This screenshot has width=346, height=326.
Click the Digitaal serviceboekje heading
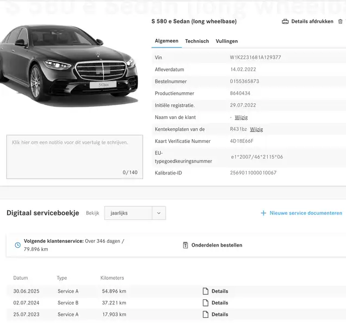(x=43, y=213)
